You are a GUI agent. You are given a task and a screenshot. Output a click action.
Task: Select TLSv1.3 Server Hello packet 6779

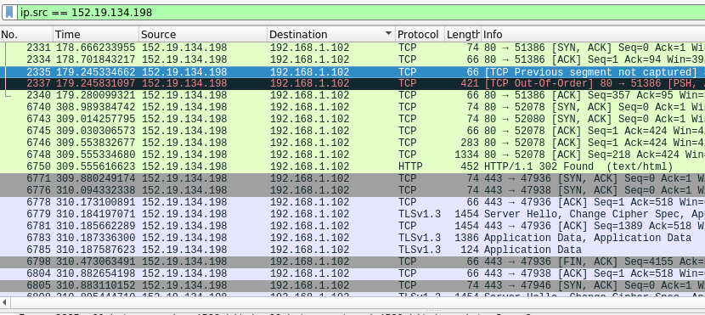coord(352,214)
